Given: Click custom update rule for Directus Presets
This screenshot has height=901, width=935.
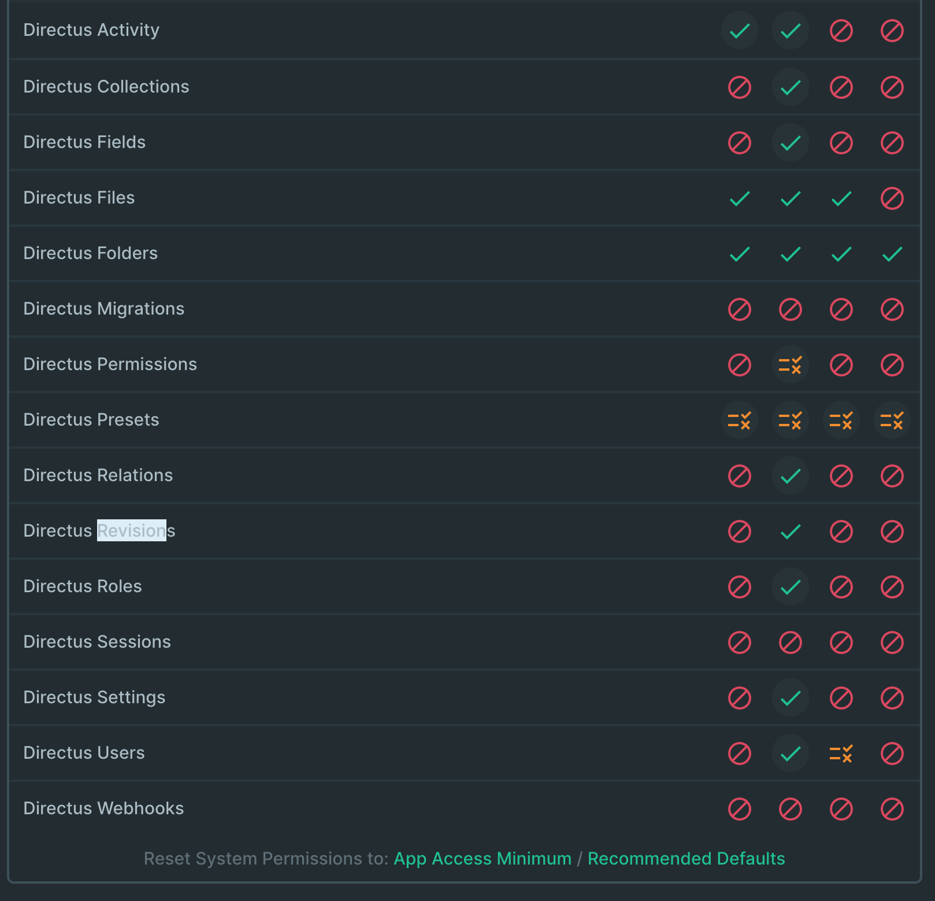Looking at the screenshot, I should tap(841, 420).
